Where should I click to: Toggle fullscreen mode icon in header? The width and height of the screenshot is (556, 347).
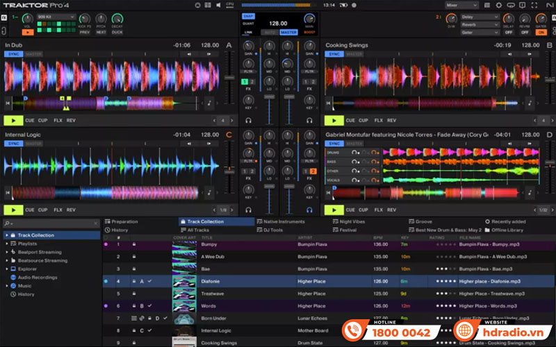click(x=534, y=6)
